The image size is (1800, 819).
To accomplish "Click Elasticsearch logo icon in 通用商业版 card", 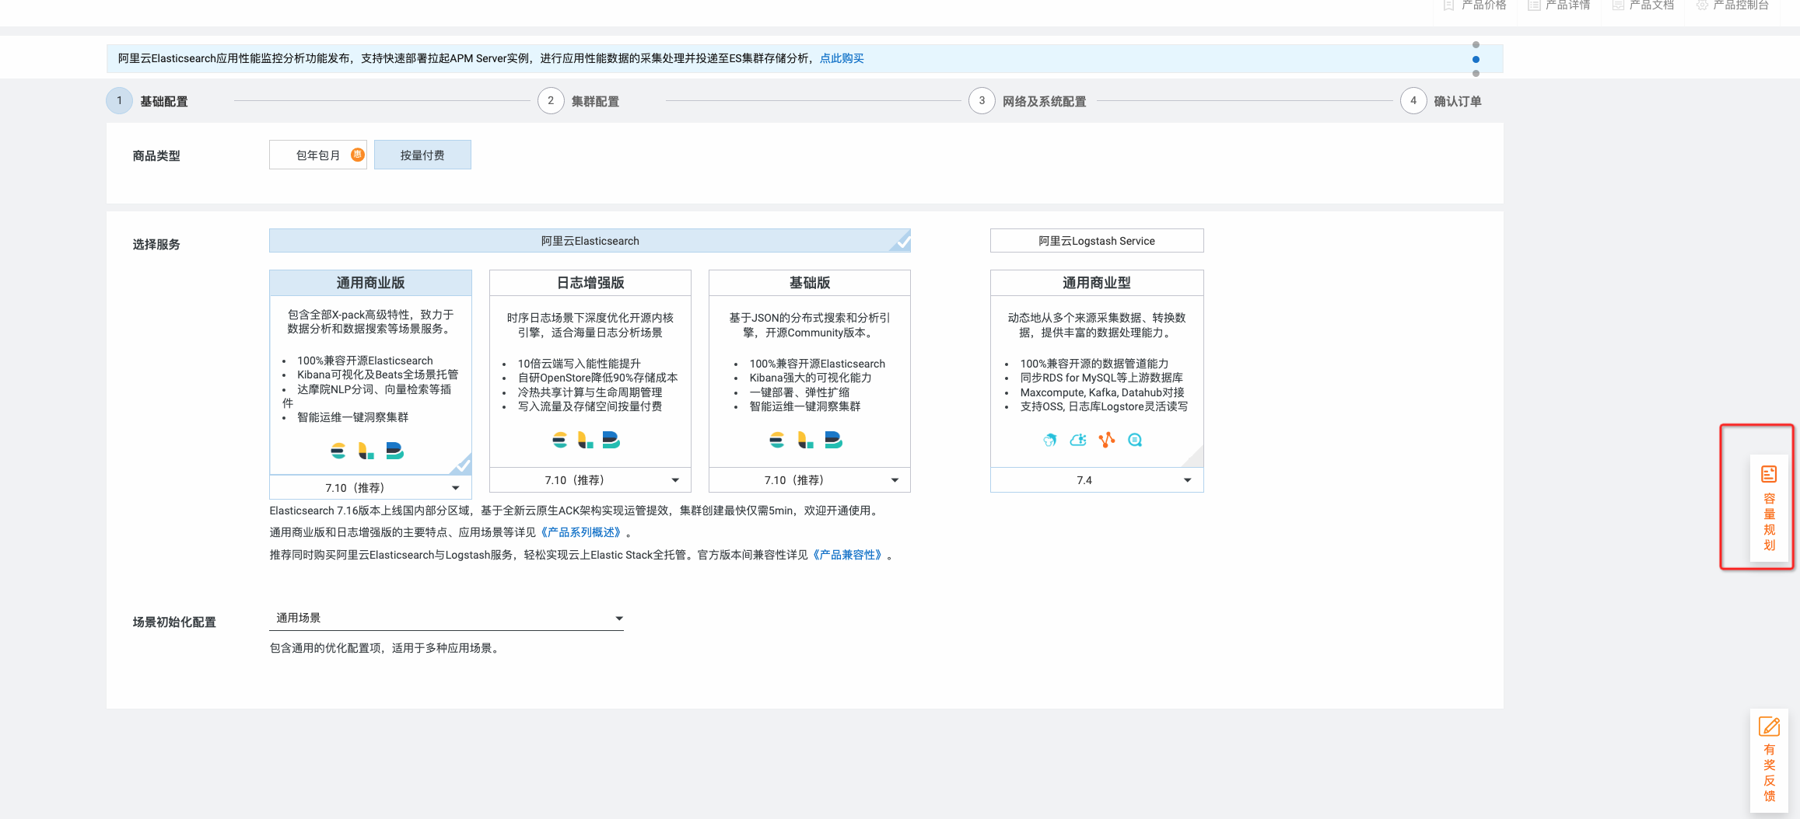I will [338, 451].
